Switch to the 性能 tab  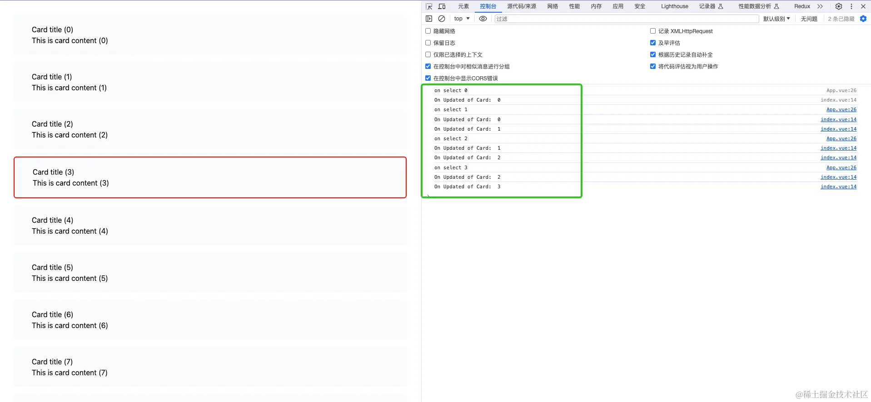[574, 6]
